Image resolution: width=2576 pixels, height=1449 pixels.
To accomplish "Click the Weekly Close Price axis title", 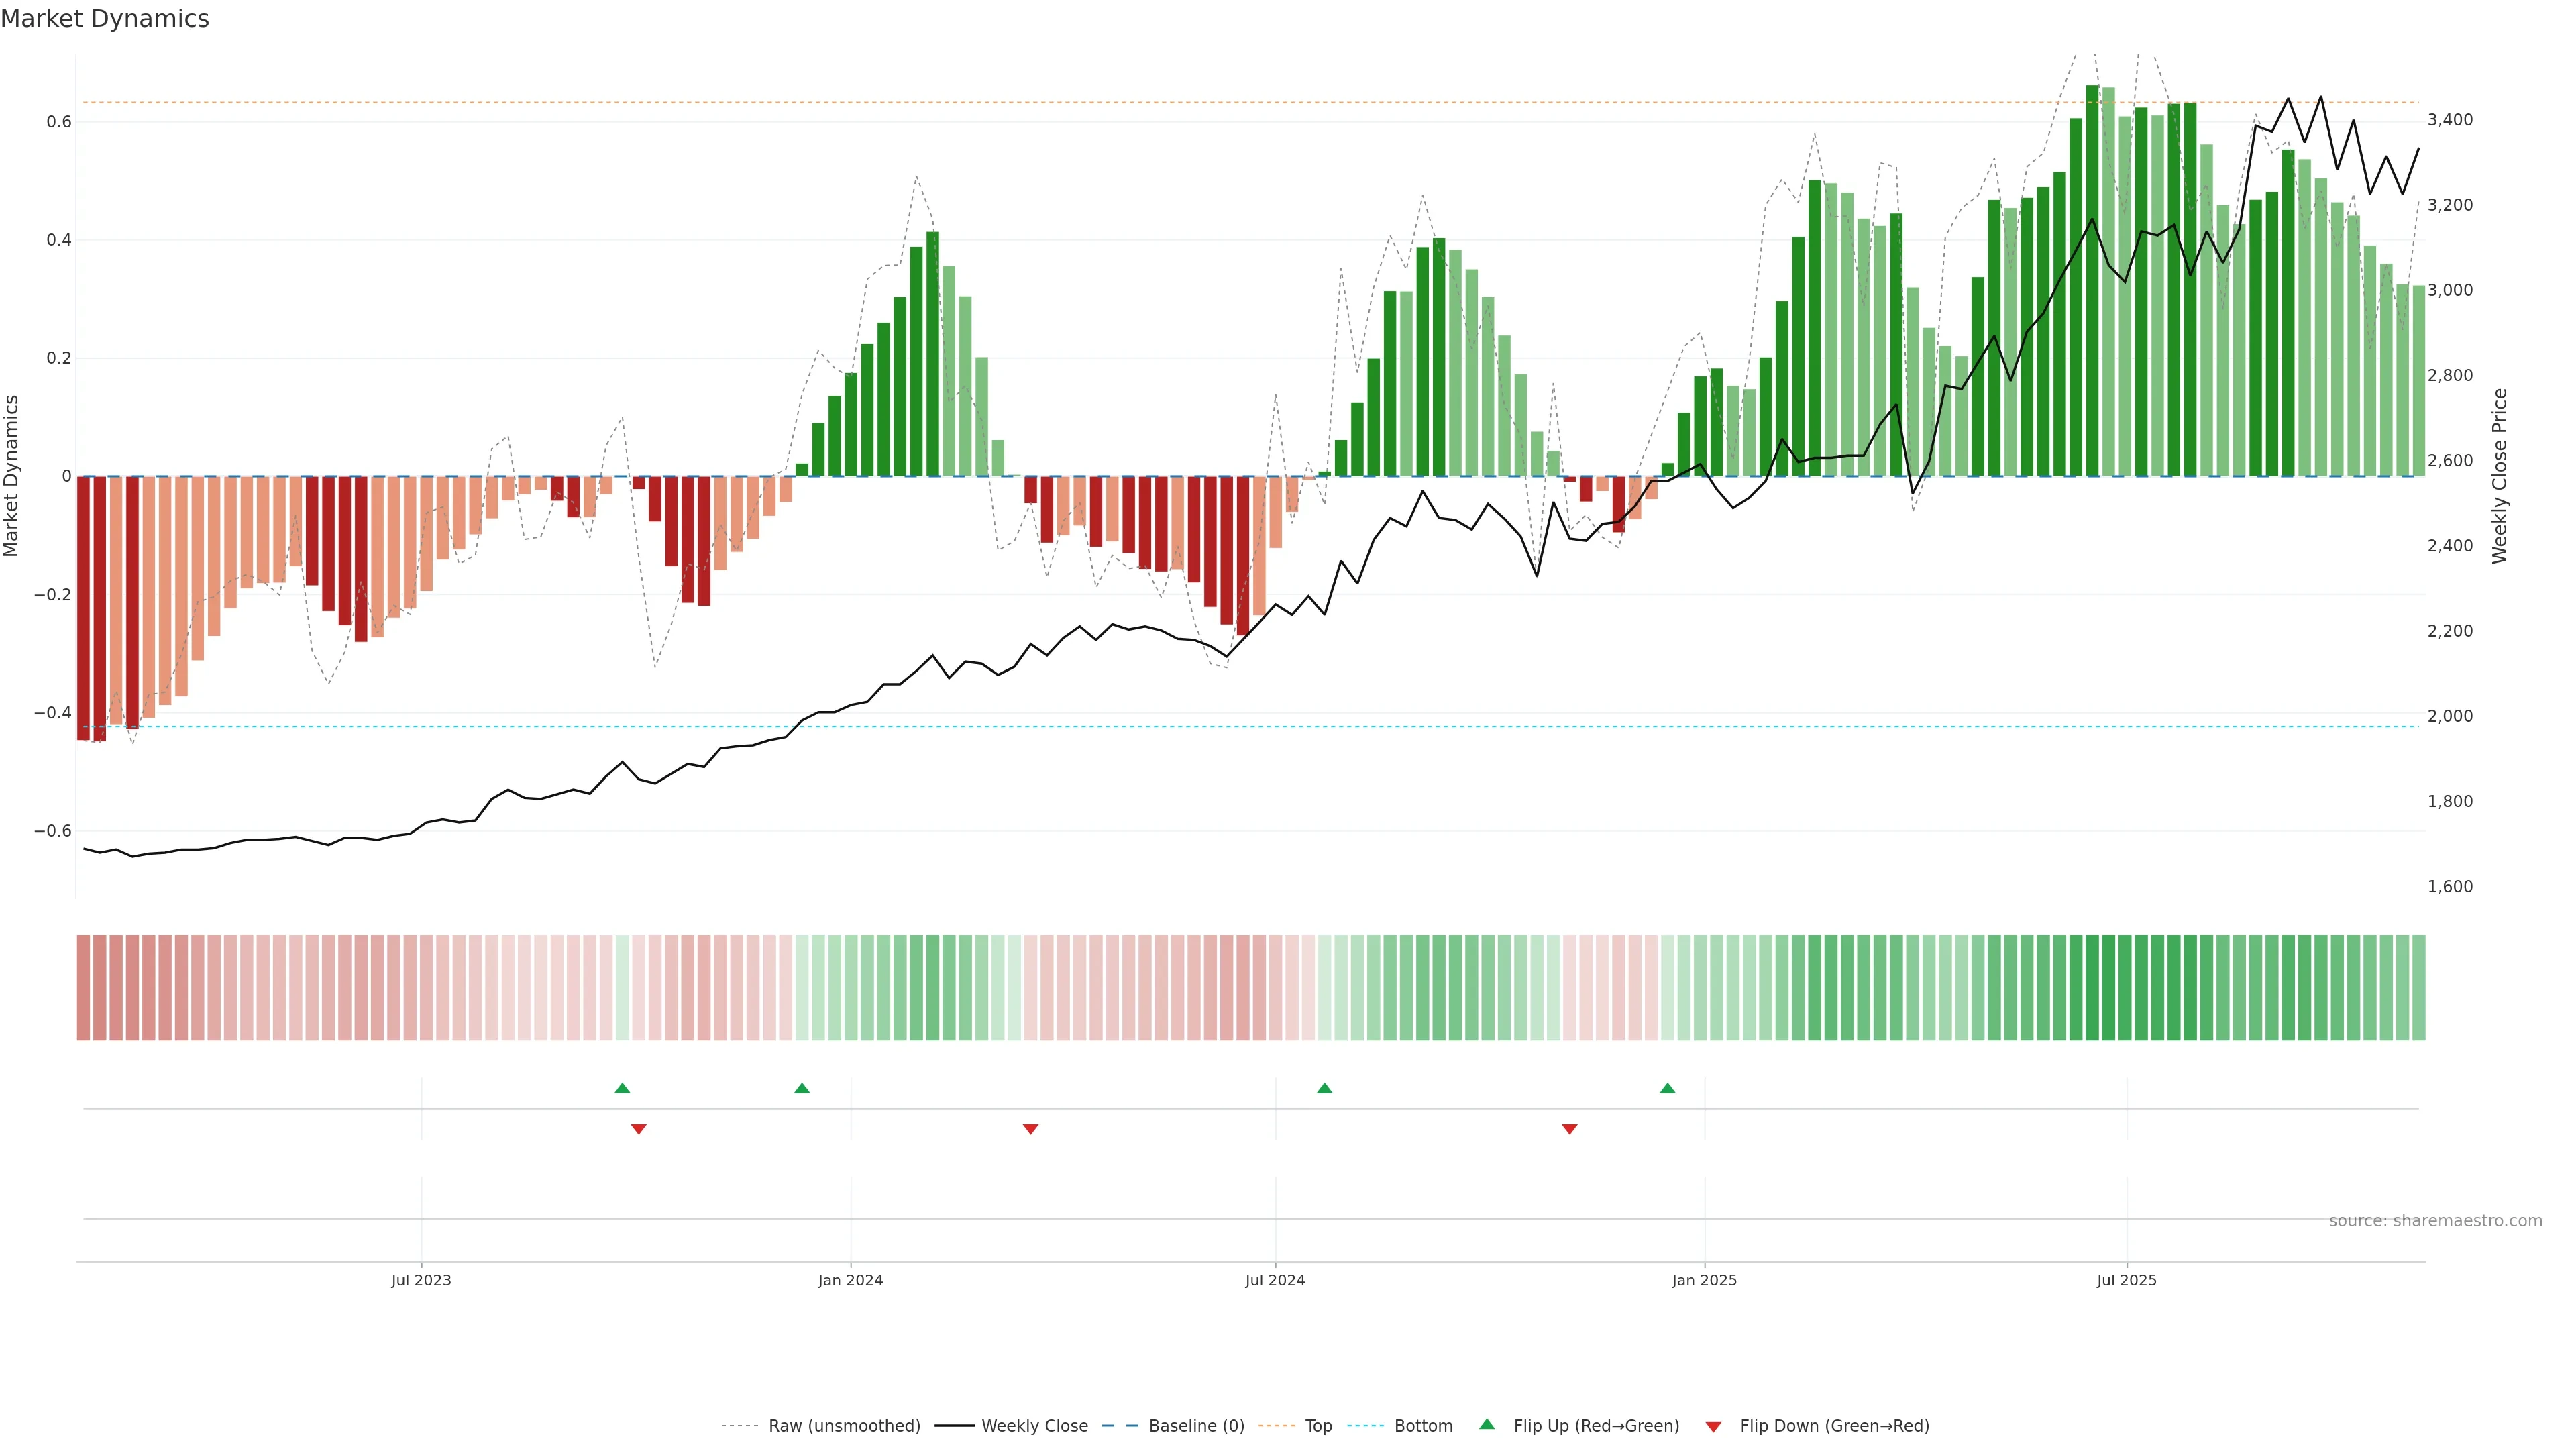I will [2499, 476].
